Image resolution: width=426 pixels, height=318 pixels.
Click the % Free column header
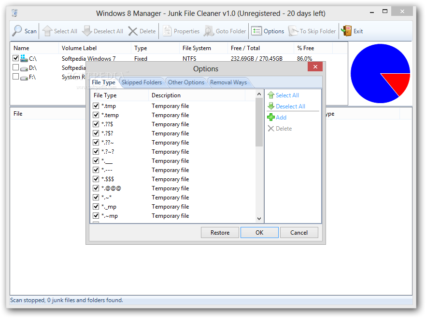pyautogui.click(x=313, y=48)
